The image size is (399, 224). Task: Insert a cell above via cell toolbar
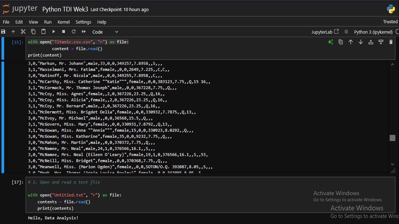point(371,42)
